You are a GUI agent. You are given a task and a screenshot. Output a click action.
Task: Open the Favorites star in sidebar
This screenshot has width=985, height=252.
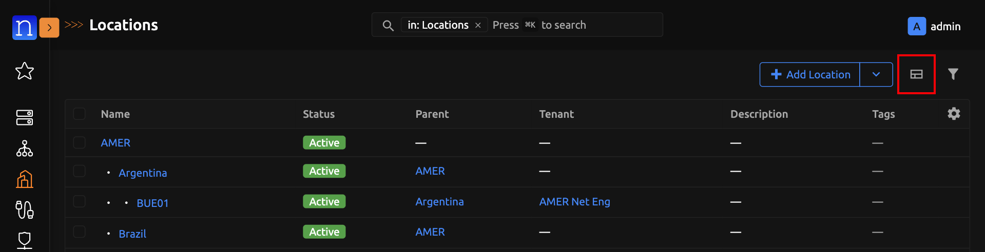(25, 71)
